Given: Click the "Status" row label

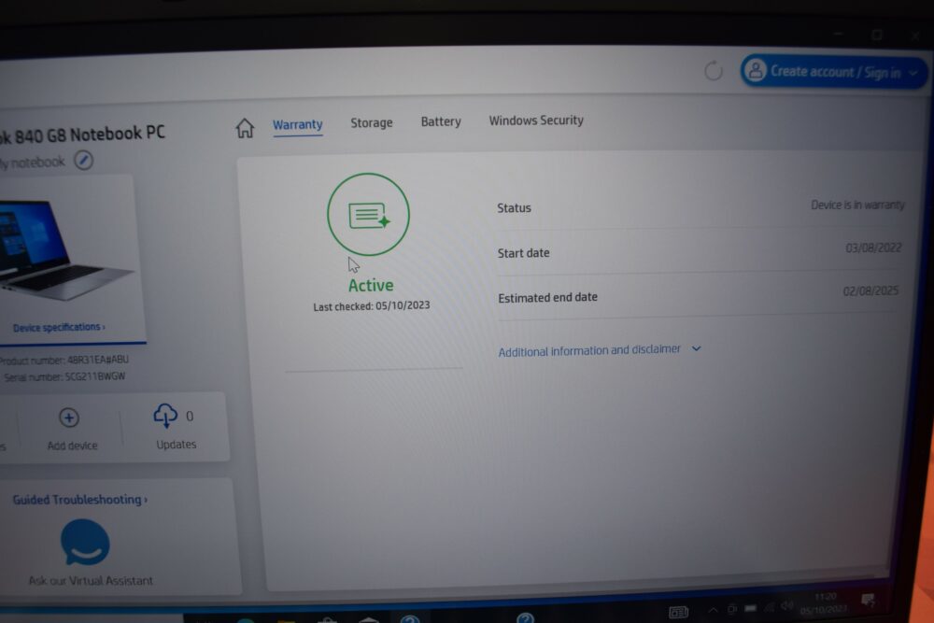Looking at the screenshot, I should pos(514,208).
